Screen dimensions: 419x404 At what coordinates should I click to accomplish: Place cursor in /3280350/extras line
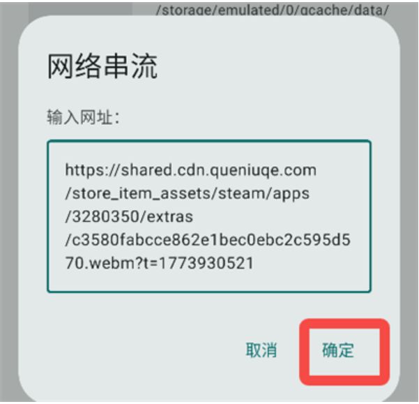tap(129, 216)
